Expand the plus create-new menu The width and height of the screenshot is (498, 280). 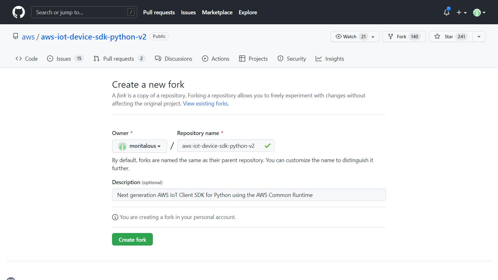point(461,12)
